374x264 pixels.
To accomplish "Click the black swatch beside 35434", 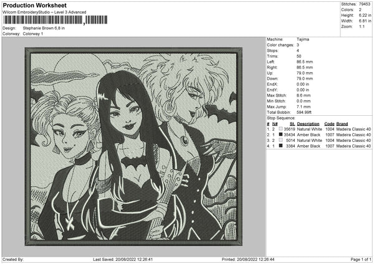I will [x=280, y=134].
